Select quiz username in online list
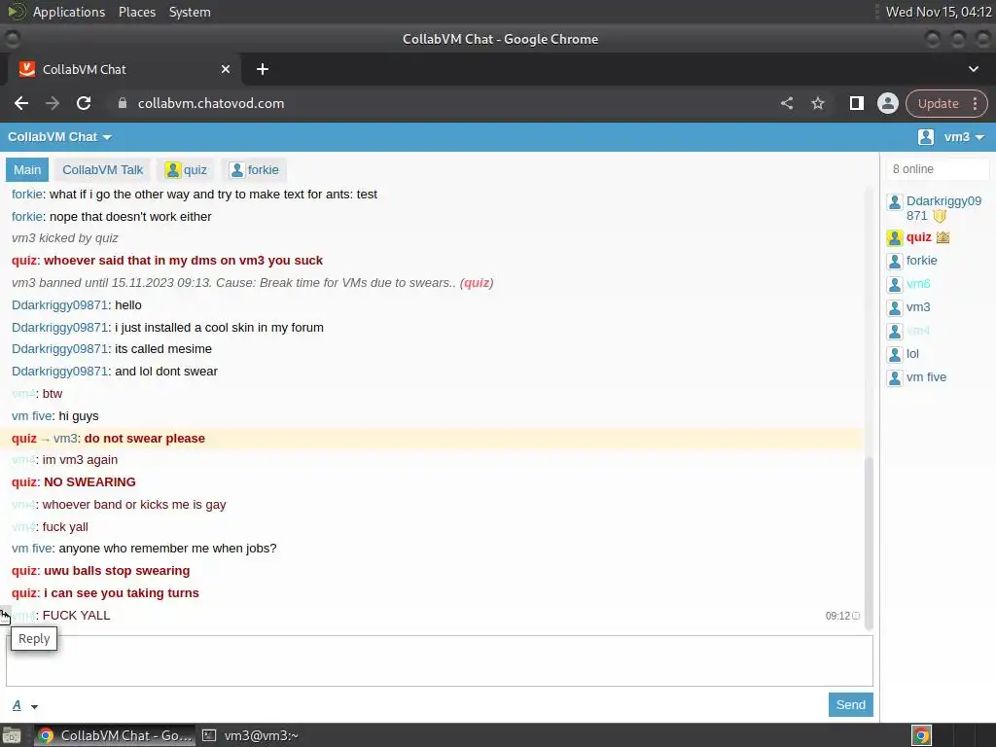The image size is (996, 747). (918, 237)
